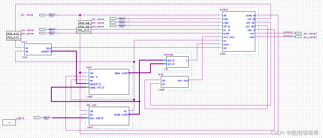The width and height of the screenshot is (323, 138).
Task: Click the wro_cour output on jsq2
Action: 183,81
